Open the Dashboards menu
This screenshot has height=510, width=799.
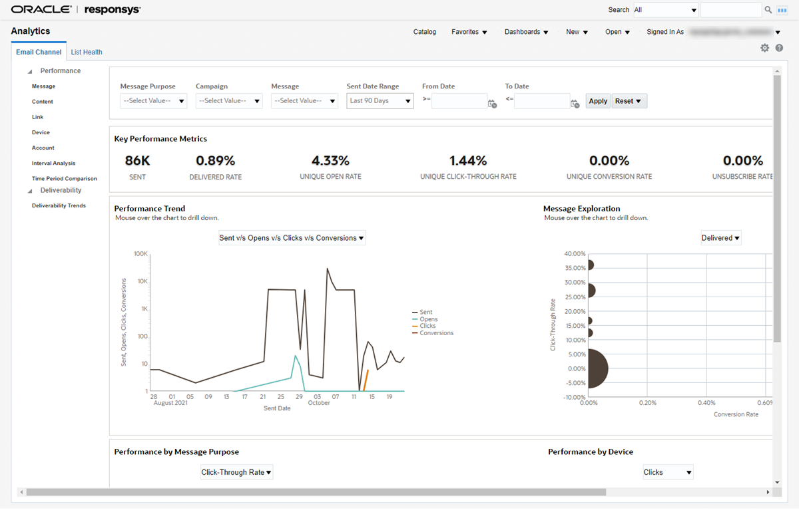coord(526,31)
